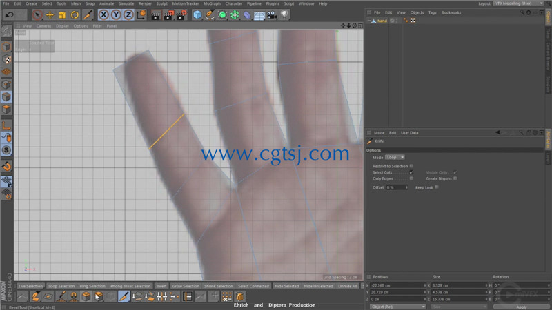Click the Hide Selected button
The image size is (552, 310).
[x=286, y=286]
